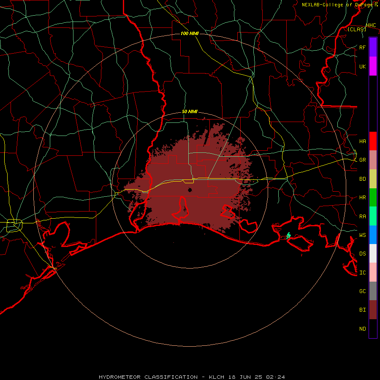This screenshot has height=380, width=380.
Task: Click the RF label beside the legend
Action: (x=362, y=47)
